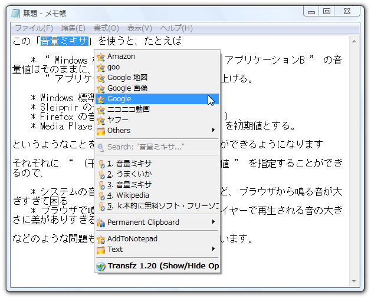Click the Permanent Clipboard icon

[101, 222]
